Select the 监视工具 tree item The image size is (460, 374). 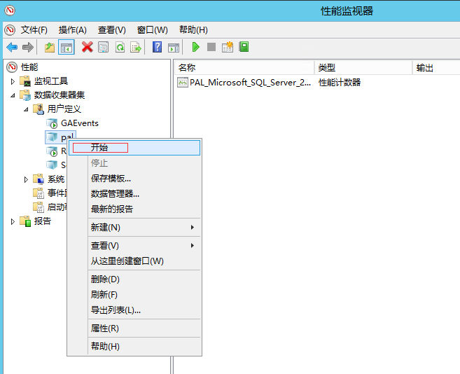(51, 81)
